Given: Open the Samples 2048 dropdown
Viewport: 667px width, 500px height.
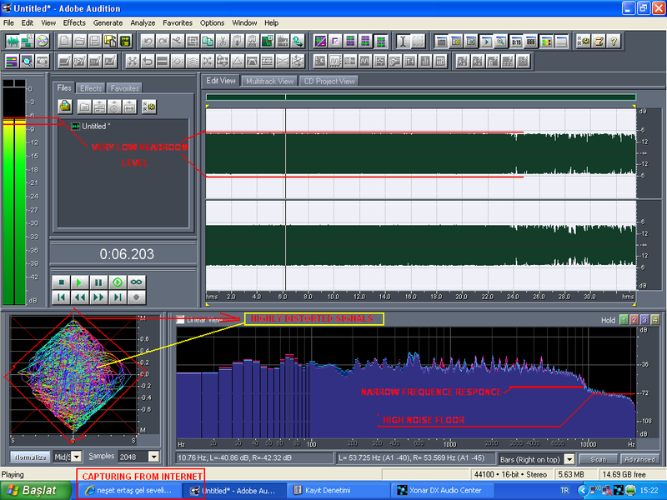Looking at the screenshot, I should click(x=153, y=457).
